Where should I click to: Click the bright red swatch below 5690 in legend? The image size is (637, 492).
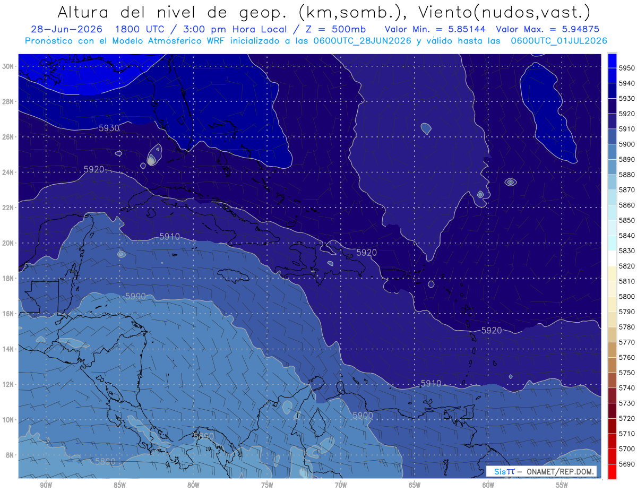pyautogui.click(x=612, y=471)
